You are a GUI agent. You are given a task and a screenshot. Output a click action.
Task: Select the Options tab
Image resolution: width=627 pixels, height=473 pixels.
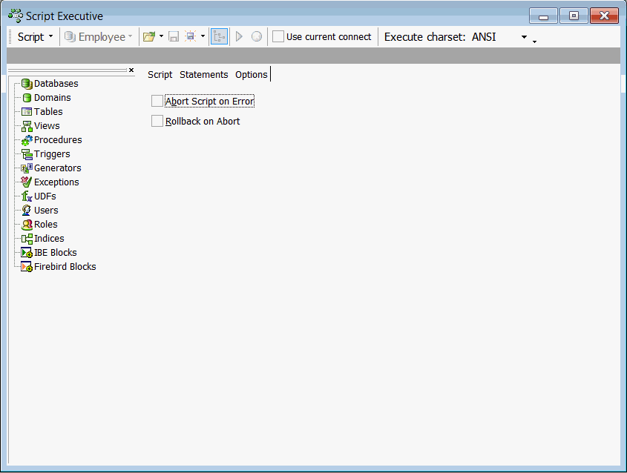click(251, 75)
